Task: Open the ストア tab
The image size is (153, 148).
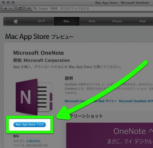Action: pyautogui.click(x=41, y=21)
